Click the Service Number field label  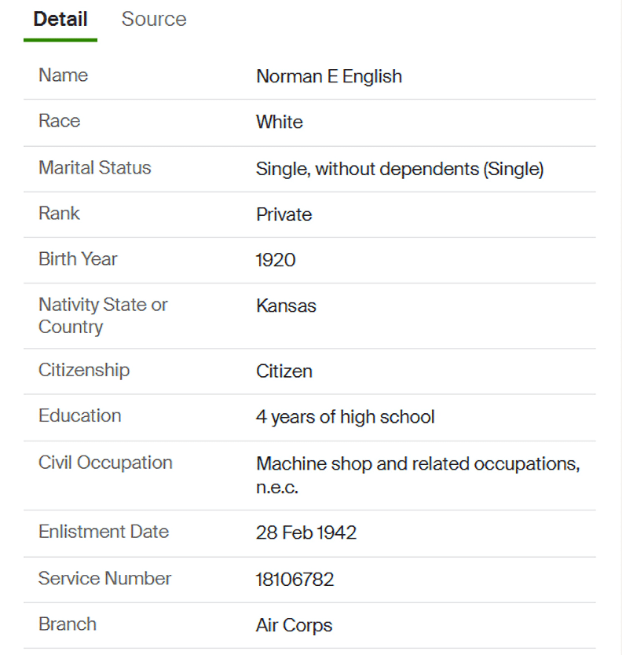click(x=104, y=578)
